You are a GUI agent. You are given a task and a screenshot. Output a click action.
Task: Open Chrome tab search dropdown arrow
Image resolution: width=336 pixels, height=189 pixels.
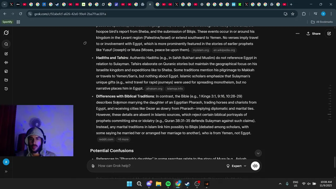4,4
